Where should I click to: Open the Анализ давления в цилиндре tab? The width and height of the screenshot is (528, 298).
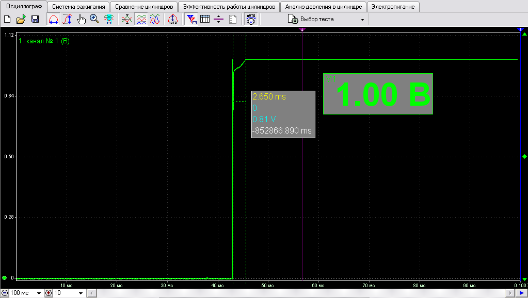(x=324, y=7)
